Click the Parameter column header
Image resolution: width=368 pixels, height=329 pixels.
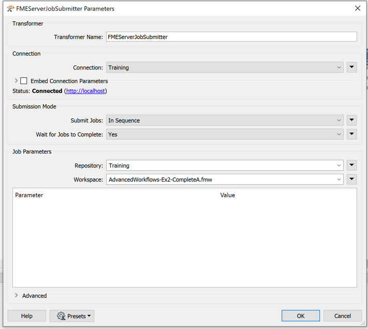pyautogui.click(x=115, y=195)
